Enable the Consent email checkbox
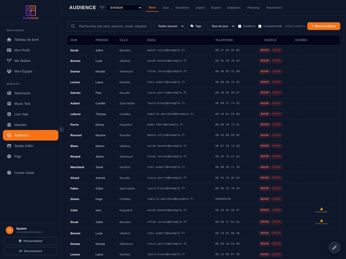This screenshot has height=259, width=346. pos(260,26)
